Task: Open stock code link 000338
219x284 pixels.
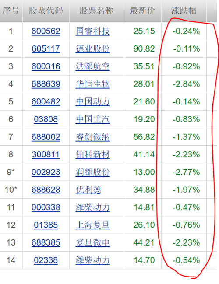Action: [46, 207]
